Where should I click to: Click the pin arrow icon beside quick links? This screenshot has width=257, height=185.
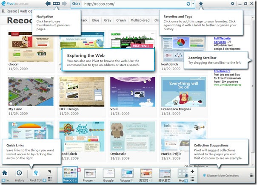pyautogui.click(x=50, y=171)
